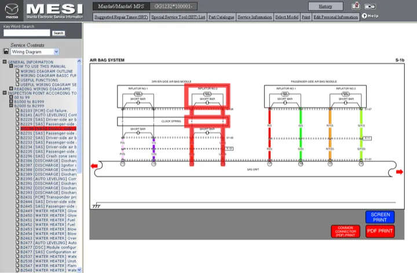Open Service Information menu
Viewport: 417px width, 273px height.
click(x=255, y=17)
